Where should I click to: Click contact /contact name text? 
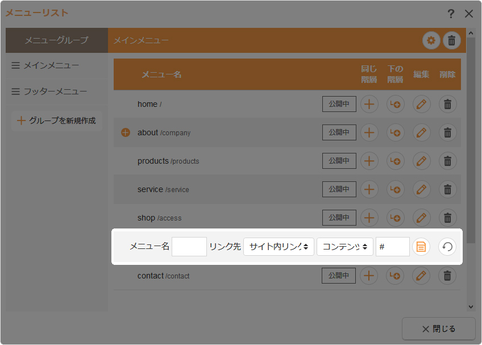click(x=163, y=276)
